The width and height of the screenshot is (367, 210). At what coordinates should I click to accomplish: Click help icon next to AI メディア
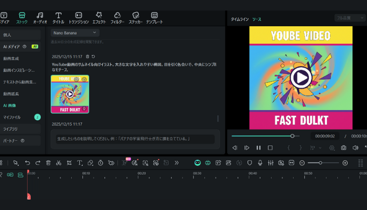pyautogui.click(x=24, y=47)
